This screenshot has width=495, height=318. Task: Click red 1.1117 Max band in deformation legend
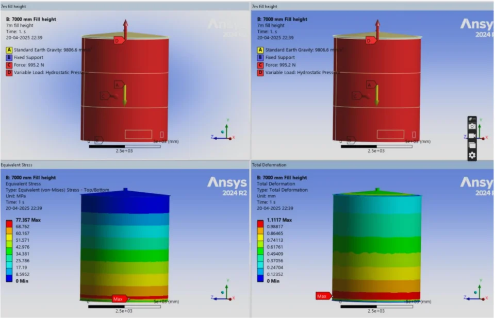pyautogui.click(x=260, y=224)
